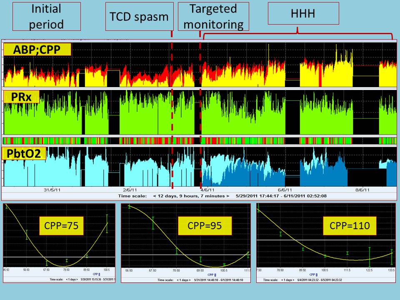Click the 6/6/11 date on time axis

pyautogui.click(x=290, y=190)
